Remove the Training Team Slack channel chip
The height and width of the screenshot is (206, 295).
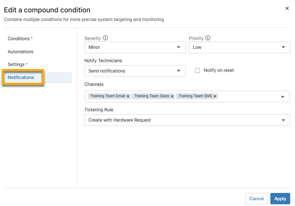172,96
